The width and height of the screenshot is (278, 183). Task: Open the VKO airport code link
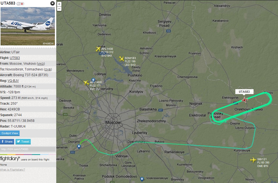[41, 64]
